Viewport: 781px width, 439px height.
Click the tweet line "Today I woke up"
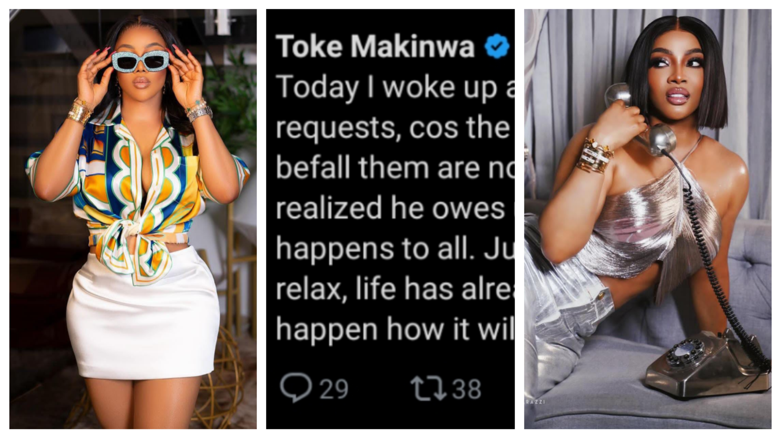pyautogui.click(x=395, y=88)
